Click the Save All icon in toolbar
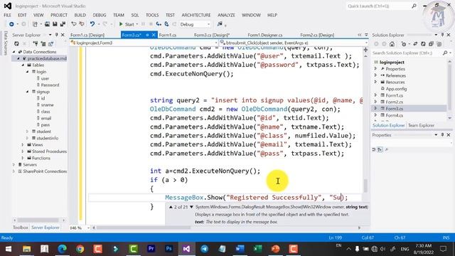This screenshot has height=256, width=455. pyautogui.click(x=62, y=24)
